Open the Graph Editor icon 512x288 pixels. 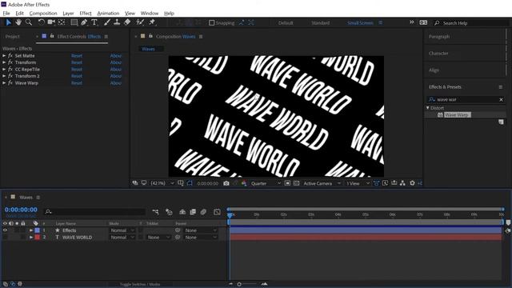pyautogui.click(x=217, y=212)
